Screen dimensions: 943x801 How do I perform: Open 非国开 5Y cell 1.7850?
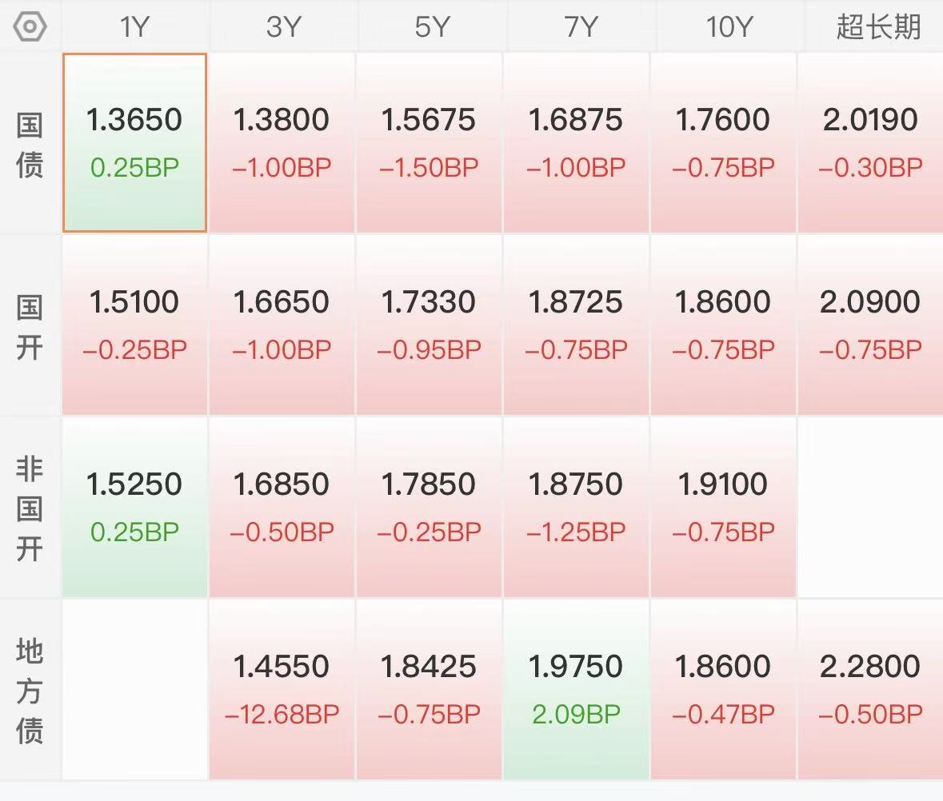(429, 507)
